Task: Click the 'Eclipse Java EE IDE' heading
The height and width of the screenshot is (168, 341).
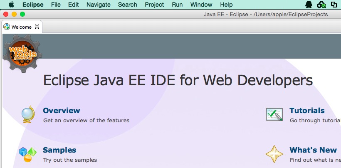Action: pos(178,80)
